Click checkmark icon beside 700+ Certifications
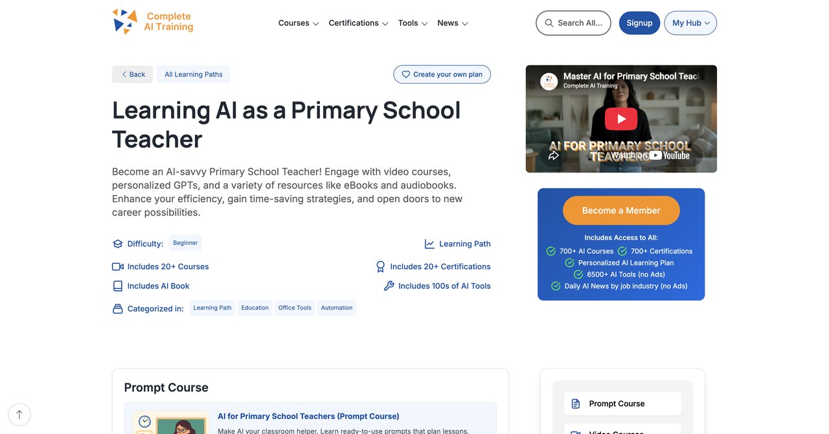Viewport: 829px width, 434px height. click(x=622, y=251)
